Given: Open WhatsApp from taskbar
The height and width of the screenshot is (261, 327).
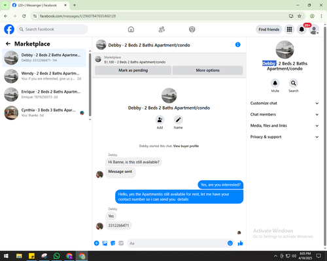Looking at the screenshot, I should 57,256.
